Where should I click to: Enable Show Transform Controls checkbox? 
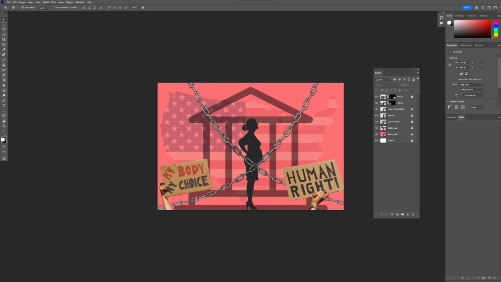click(53, 8)
